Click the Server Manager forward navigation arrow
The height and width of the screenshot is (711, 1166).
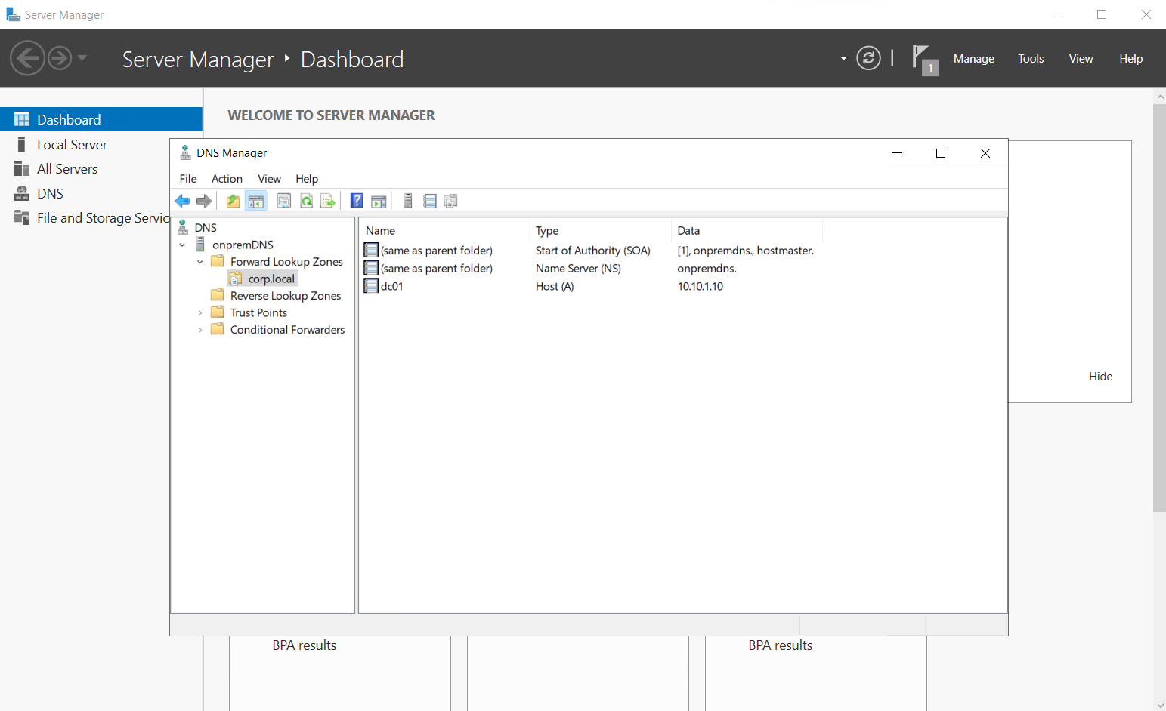(x=60, y=58)
